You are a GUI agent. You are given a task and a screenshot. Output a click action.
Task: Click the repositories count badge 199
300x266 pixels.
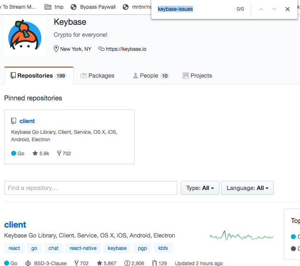(61, 76)
